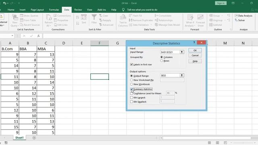The width and height of the screenshot is (258, 145).
Task: Click Refresh All icon
Action: tap(48, 21)
